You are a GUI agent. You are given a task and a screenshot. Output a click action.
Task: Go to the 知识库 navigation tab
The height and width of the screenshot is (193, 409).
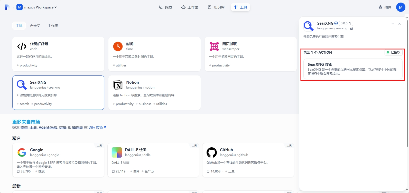coord(216,7)
